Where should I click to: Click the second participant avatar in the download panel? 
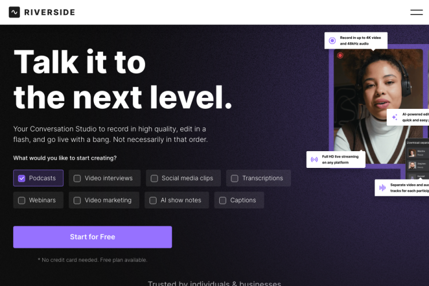point(412,165)
